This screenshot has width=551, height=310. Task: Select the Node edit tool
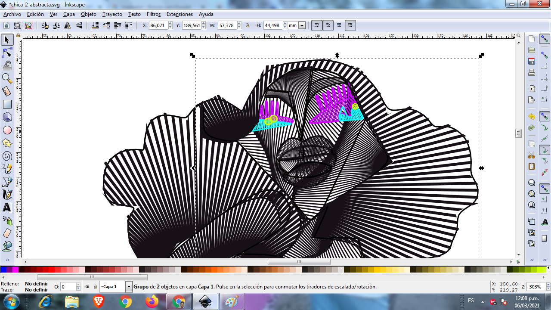click(7, 53)
